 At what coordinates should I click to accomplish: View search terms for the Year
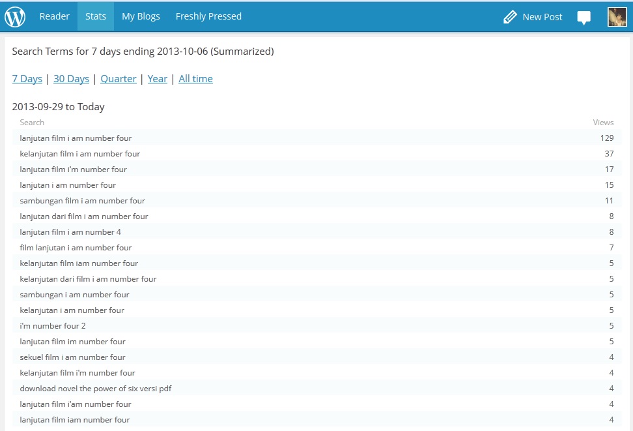coord(158,79)
